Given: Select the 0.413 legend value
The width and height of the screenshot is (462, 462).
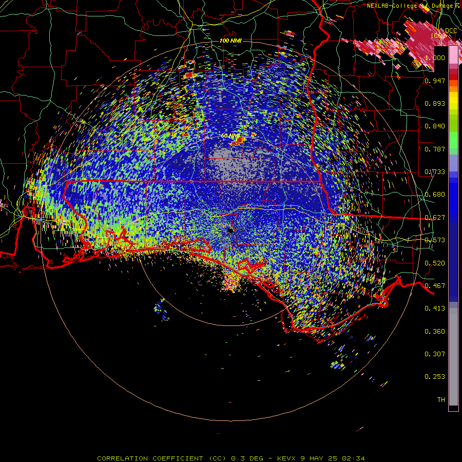Looking at the screenshot, I should [435, 309].
